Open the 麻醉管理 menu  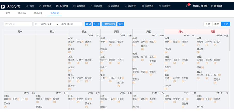tap(79, 6)
